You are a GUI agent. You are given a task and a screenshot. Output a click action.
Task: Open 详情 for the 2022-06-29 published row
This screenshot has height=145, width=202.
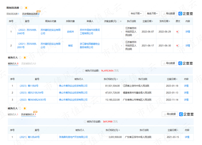tap(188, 32)
